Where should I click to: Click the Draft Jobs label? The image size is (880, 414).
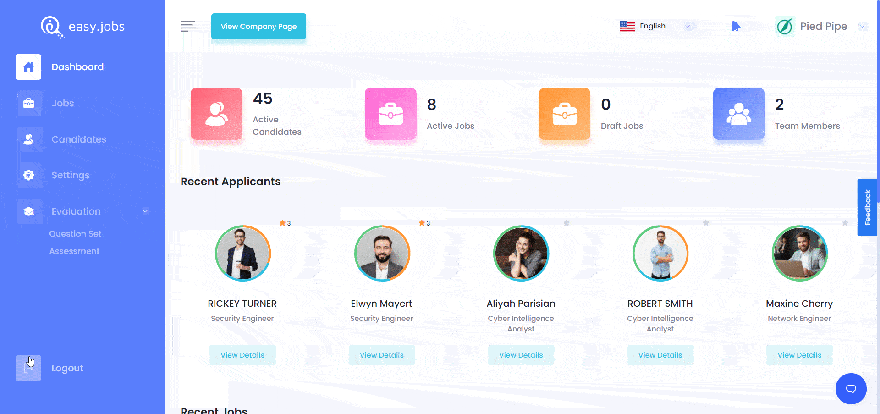click(x=622, y=126)
